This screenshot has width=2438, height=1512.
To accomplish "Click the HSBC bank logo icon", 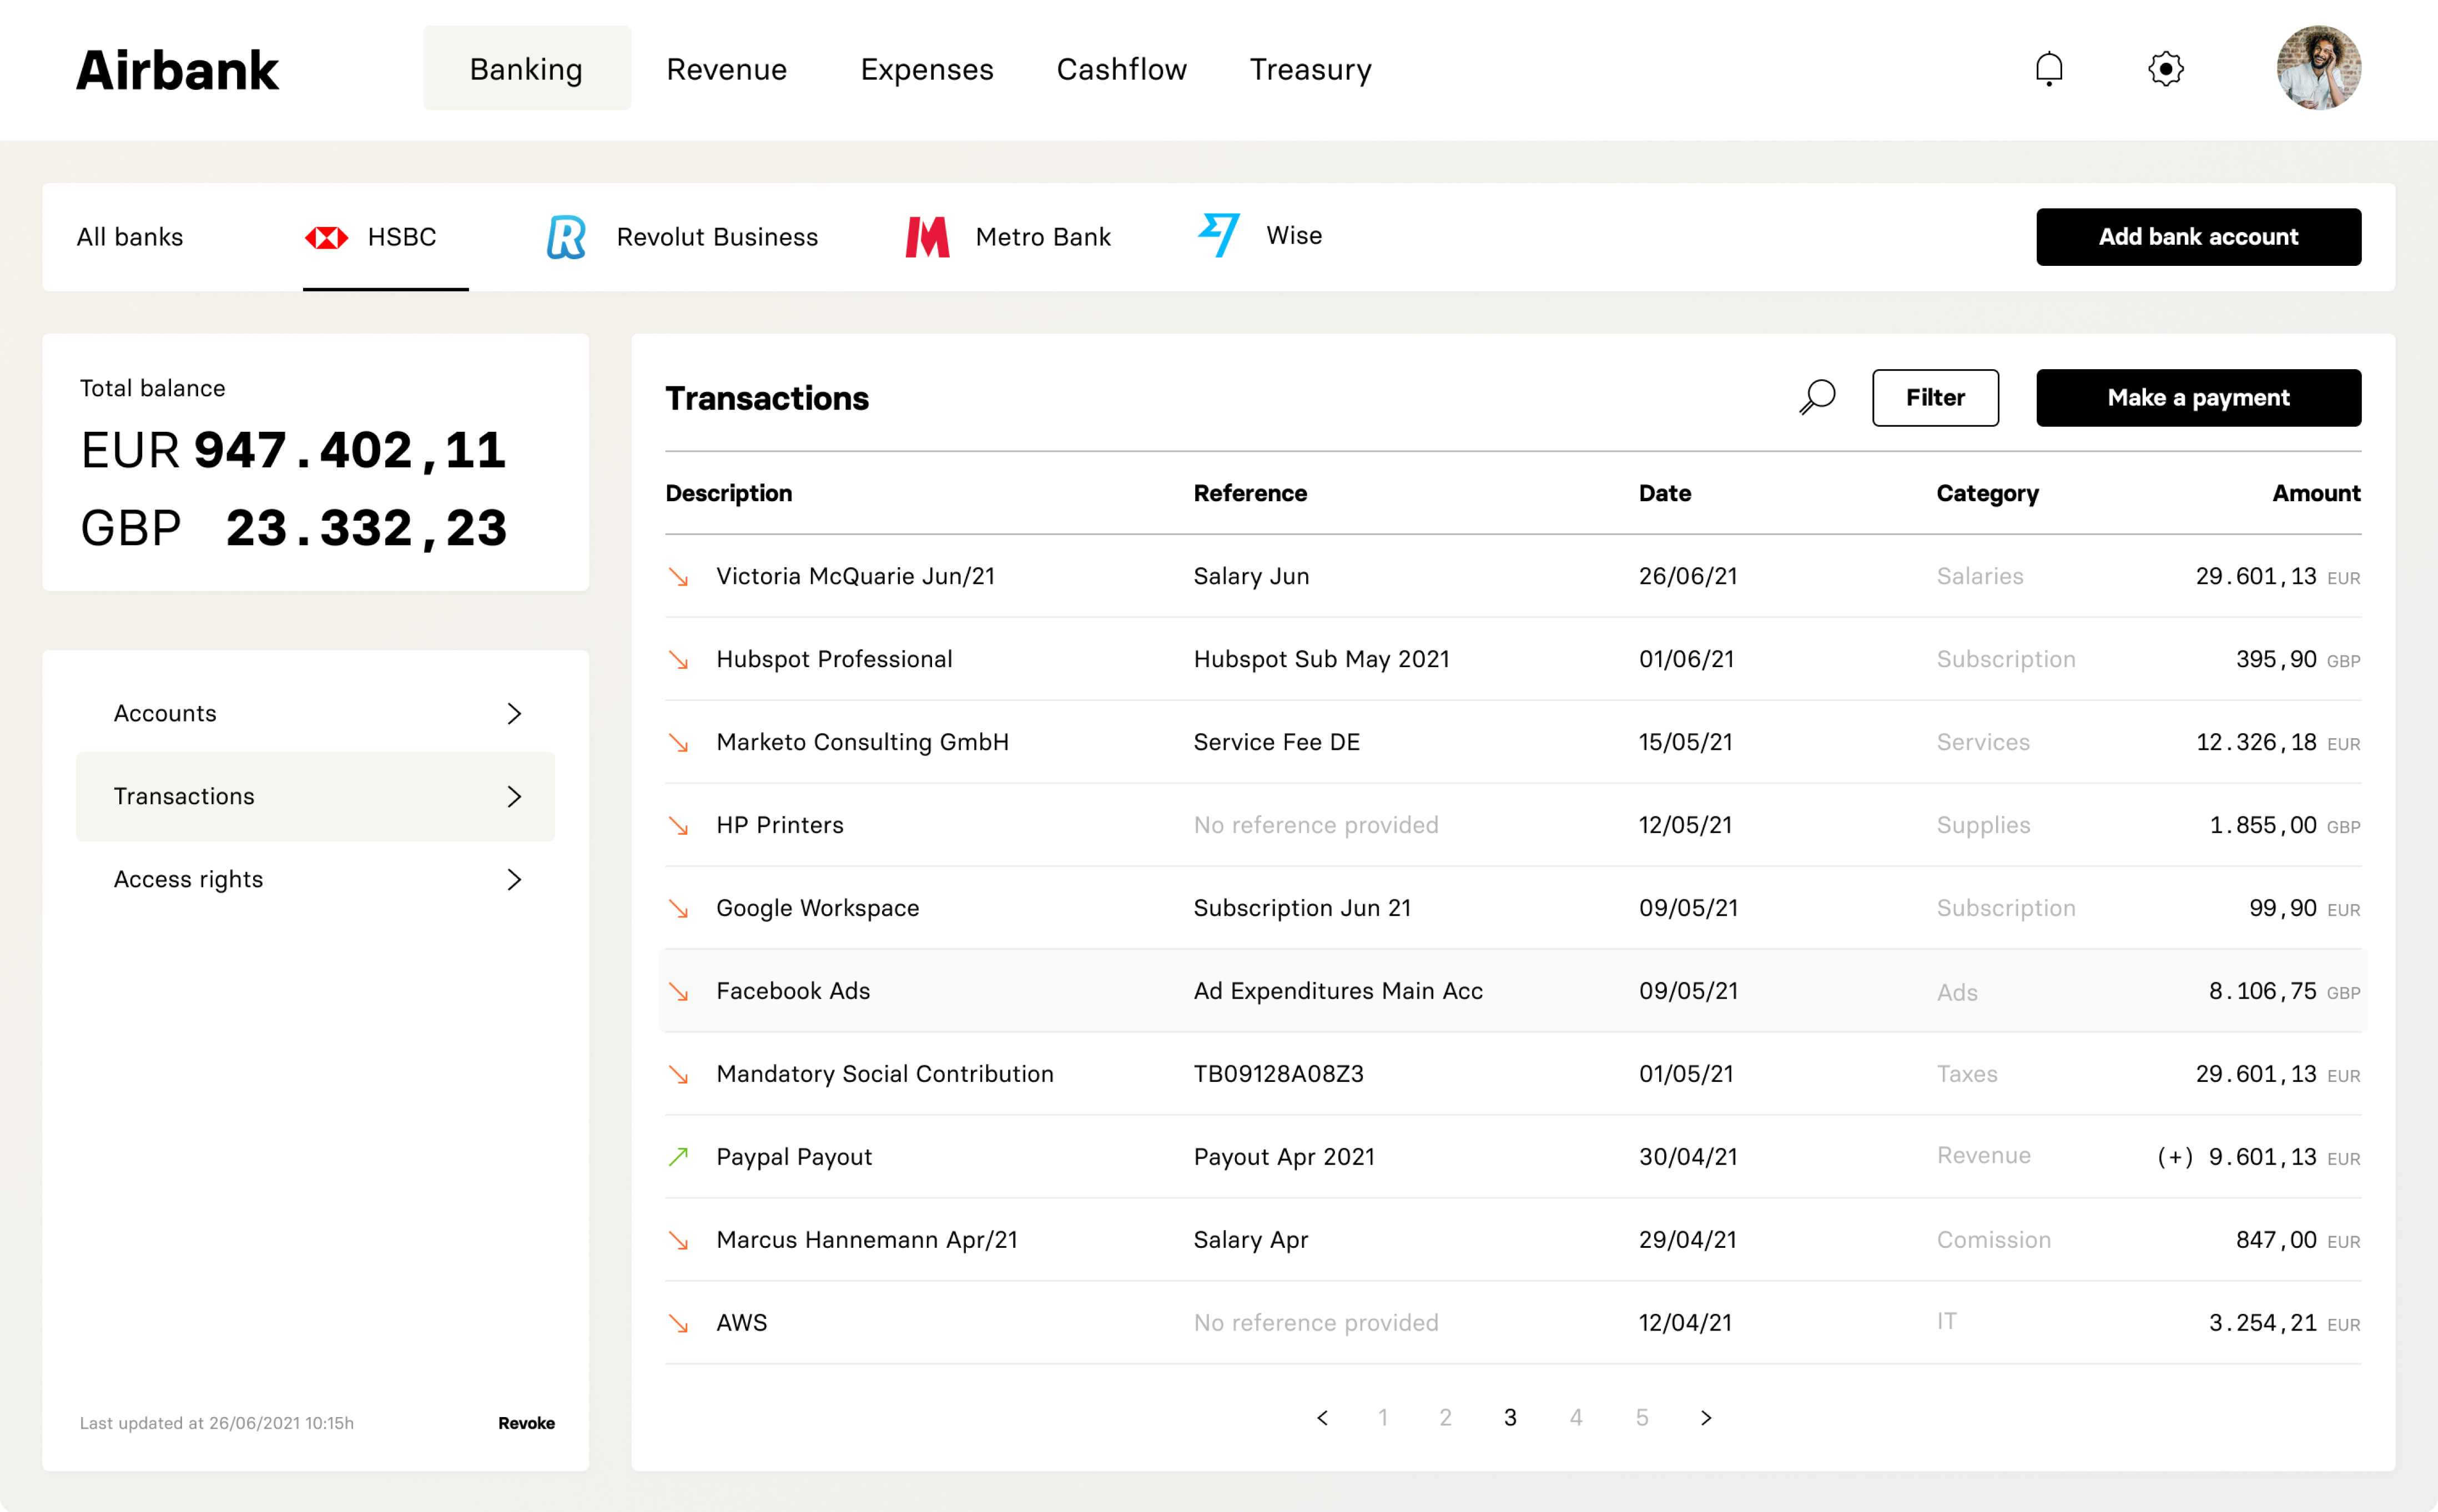I will tap(326, 237).
